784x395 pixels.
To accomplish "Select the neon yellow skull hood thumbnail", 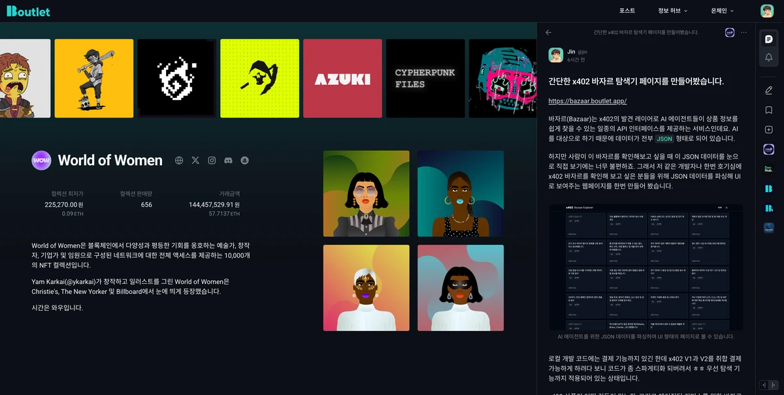I will click(x=259, y=78).
